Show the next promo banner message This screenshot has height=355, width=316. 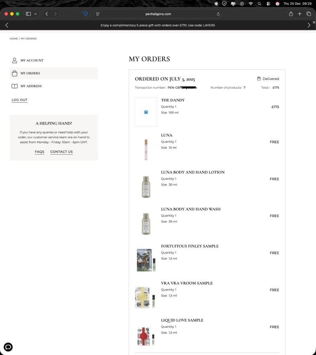(309, 25)
